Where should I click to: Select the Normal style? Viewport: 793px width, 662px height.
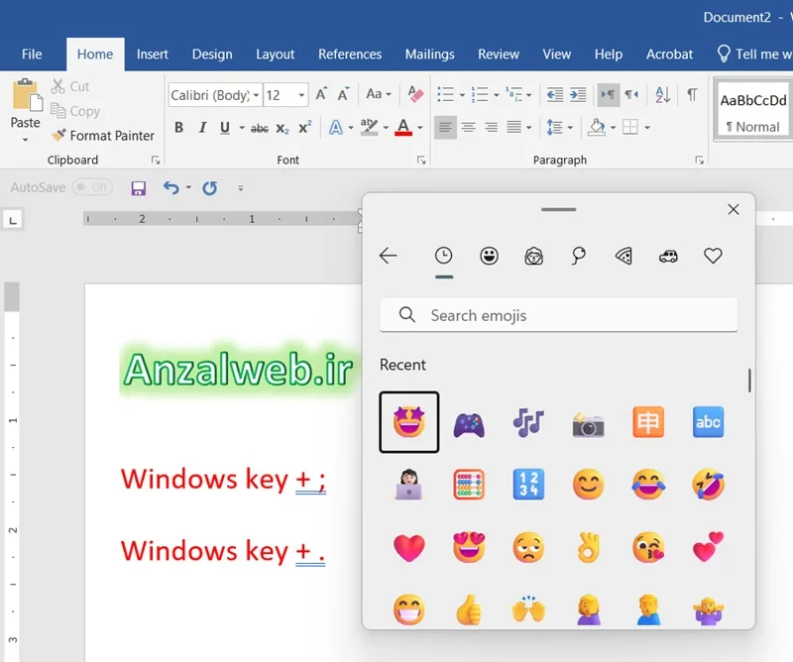(x=752, y=111)
